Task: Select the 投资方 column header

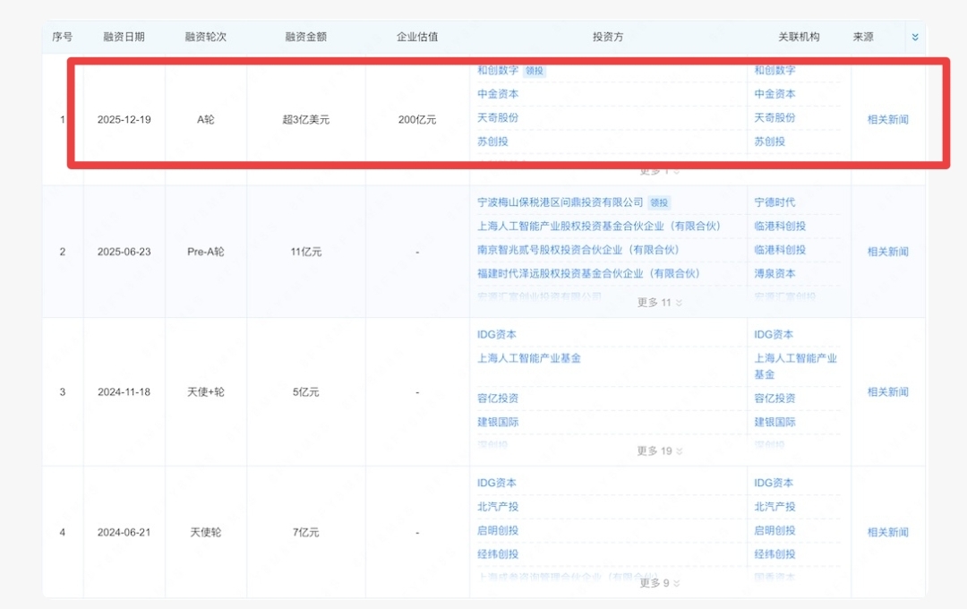Action: point(608,37)
